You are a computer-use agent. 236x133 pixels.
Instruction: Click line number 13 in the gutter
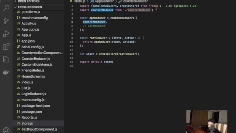coord(71,54)
